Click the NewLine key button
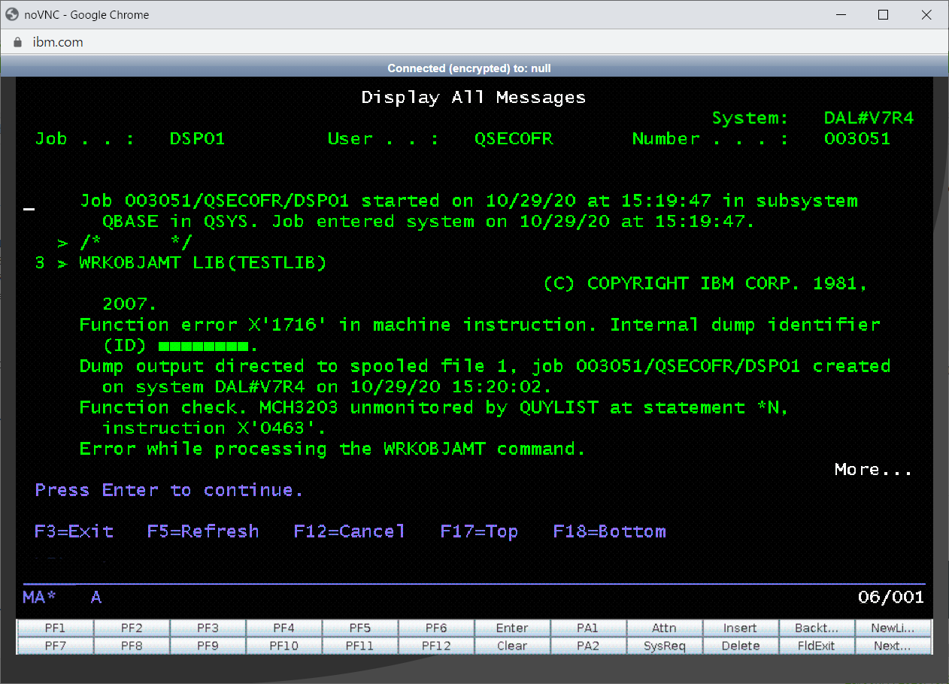Image resolution: width=949 pixels, height=684 pixels. pyautogui.click(x=893, y=628)
